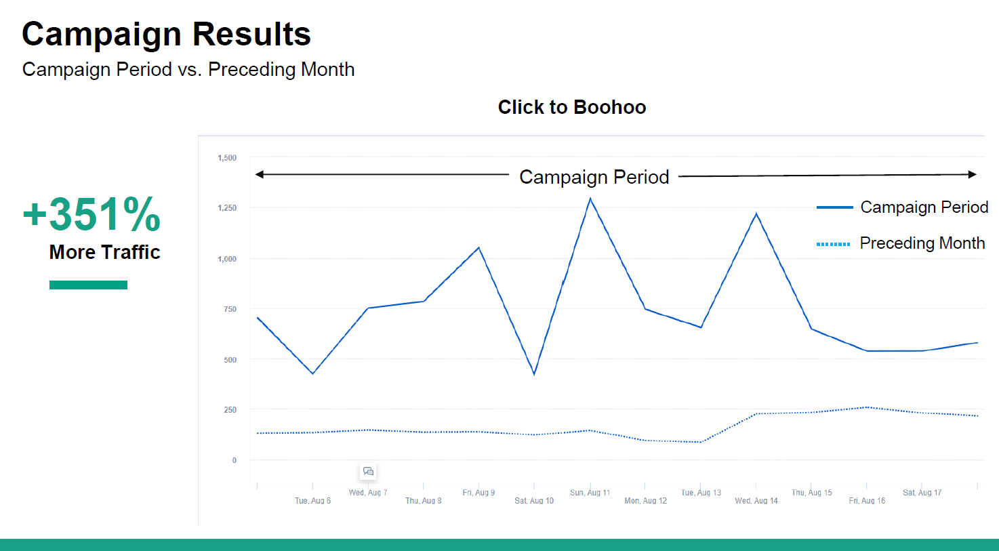Select the 'Click to Boohoo' chart title
Screen dimensions: 999x551
click(x=572, y=107)
